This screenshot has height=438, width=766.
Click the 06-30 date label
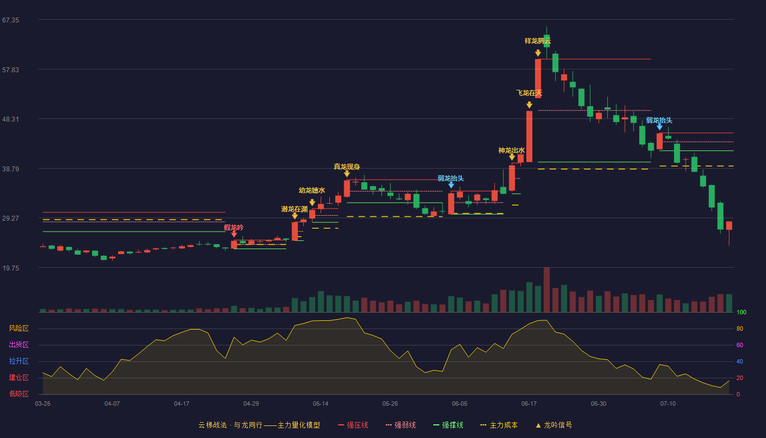point(599,404)
